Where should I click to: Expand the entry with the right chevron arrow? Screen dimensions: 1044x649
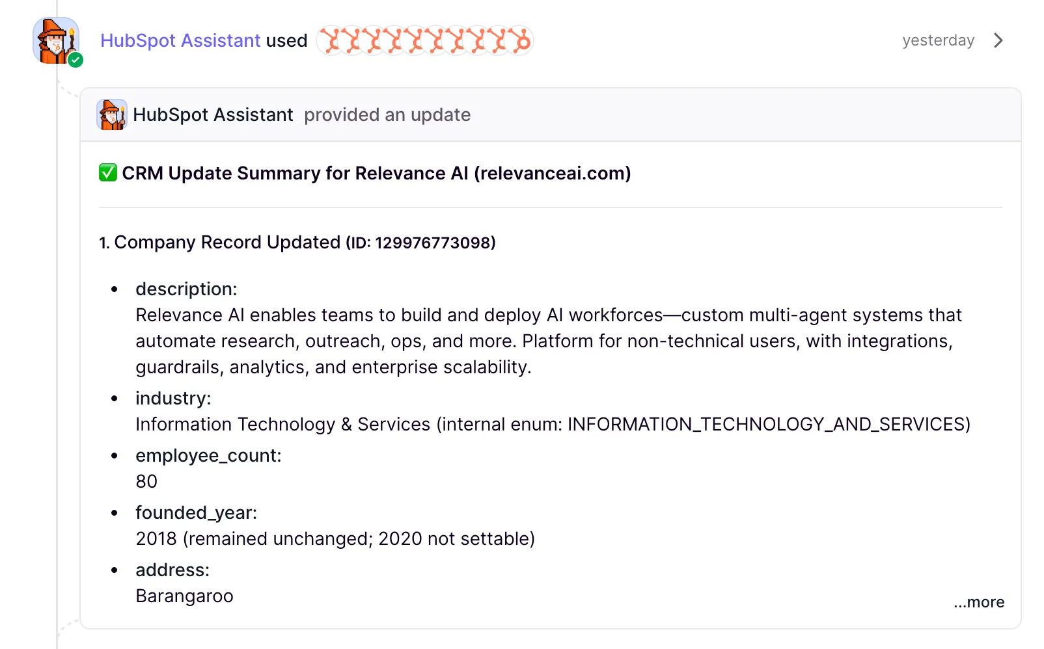[998, 40]
